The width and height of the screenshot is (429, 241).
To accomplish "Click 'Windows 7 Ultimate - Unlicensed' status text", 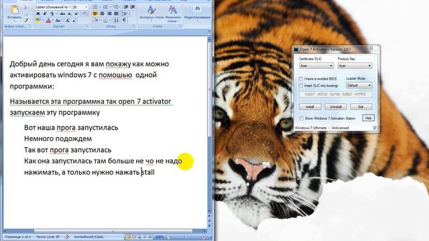I will pos(322,128).
